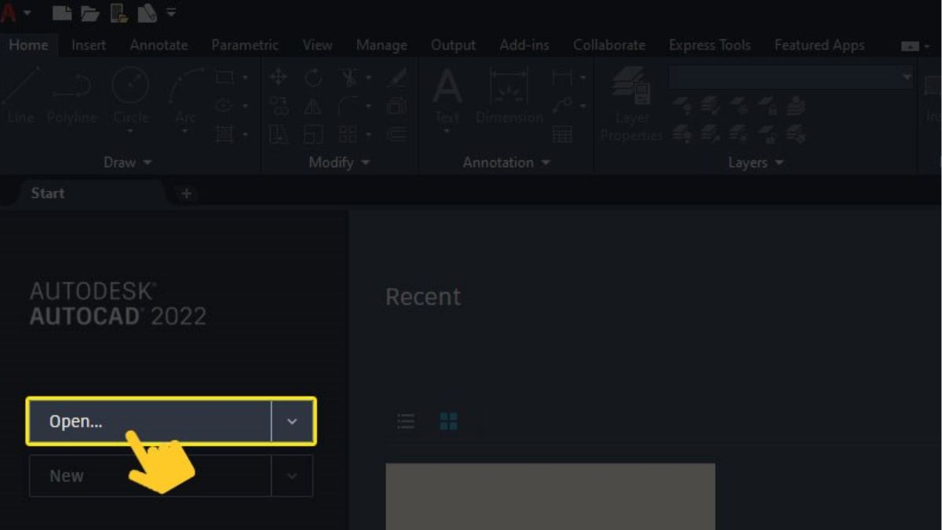Insert a Table from Annotation panel

tap(562, 134)
